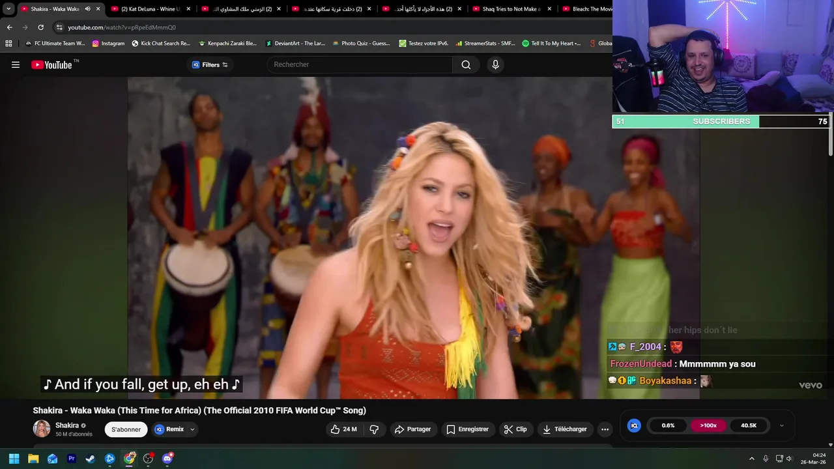Screen dimensions: 834x469
Task: View site information icon in the address bar
Action: (59, 27)
